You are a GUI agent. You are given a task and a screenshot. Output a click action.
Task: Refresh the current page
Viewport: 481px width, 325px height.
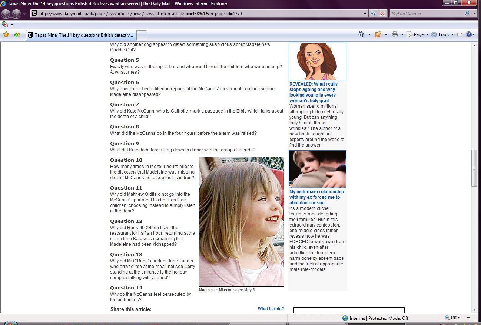[x=374, y=14]
